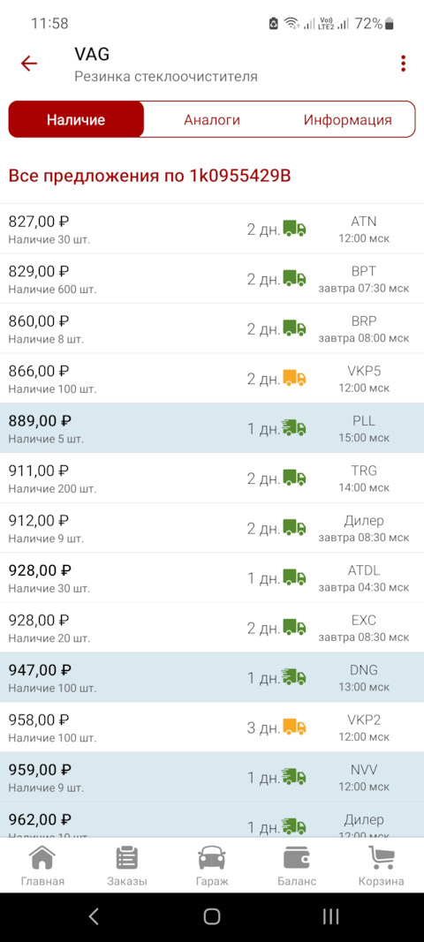Open the Баланс wallet icon

297,858
